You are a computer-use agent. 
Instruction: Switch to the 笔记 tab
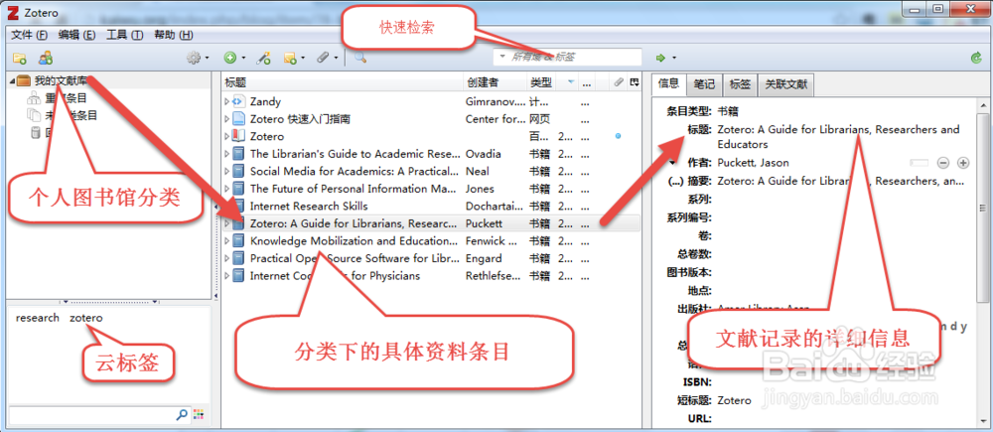pyautogui.click(x=704, y=83)
